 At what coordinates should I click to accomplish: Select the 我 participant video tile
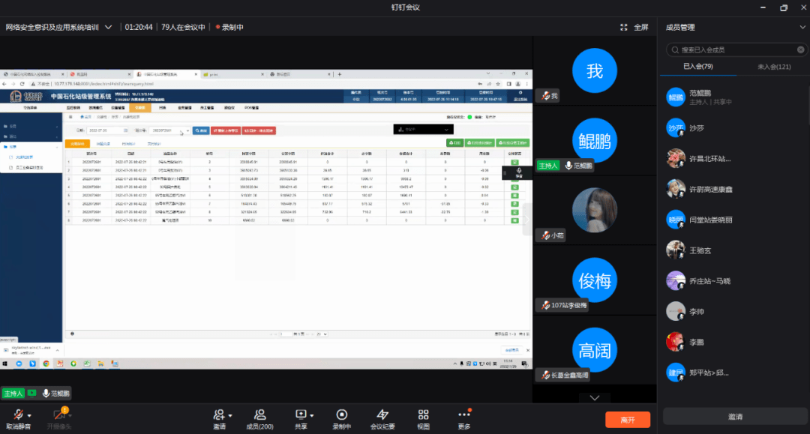click(x=595, y=70)
